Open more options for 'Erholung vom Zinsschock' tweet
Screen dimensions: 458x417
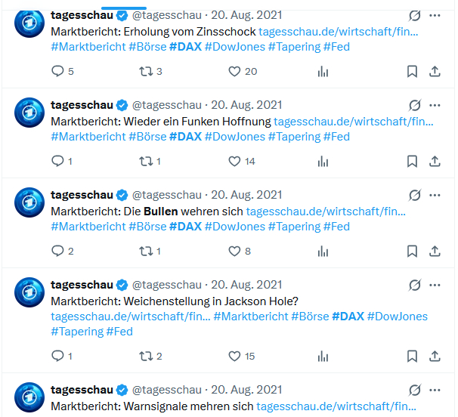435,15
